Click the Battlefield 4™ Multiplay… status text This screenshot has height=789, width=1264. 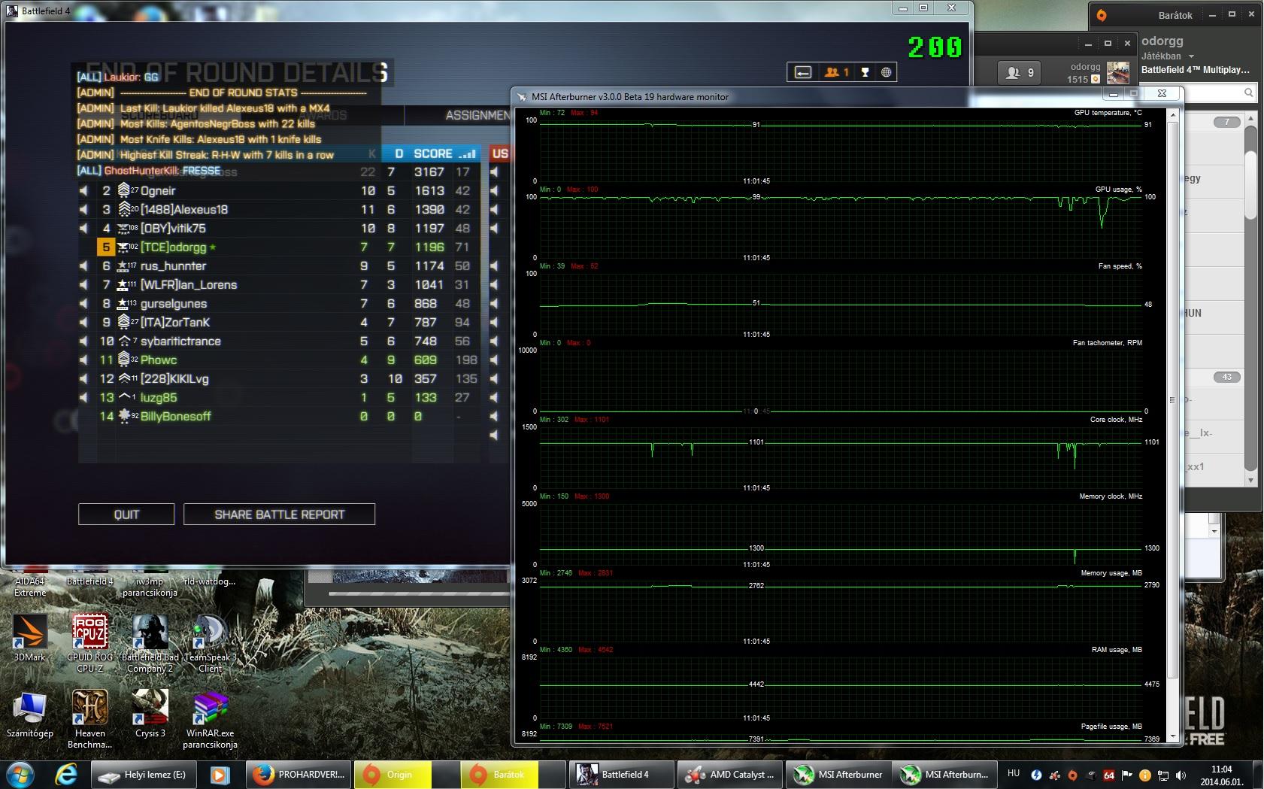[1196, 70]
